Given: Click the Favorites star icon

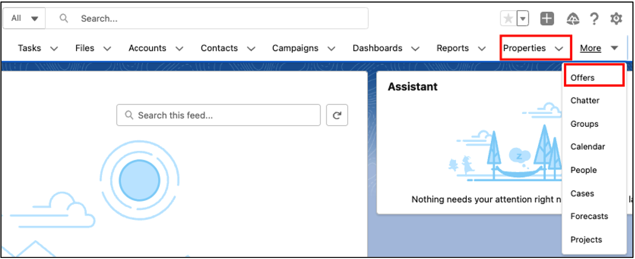Looking at the screenshot, I should tap(508, 19).
